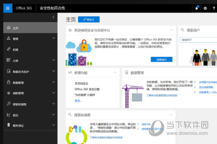Screen dimensions: 217x144
Task: Click the 新增功能 card title
Action: coord(81,73)
